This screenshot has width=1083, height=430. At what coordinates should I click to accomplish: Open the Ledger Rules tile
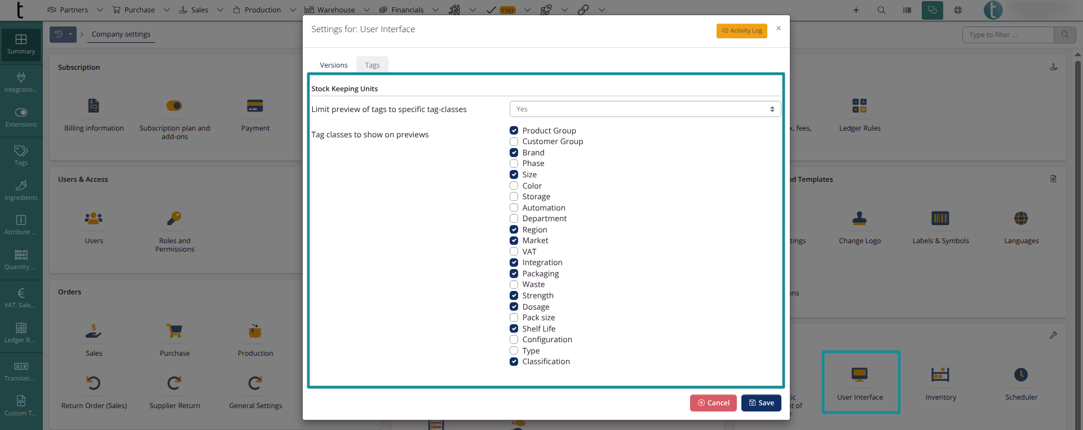(860, 115)
